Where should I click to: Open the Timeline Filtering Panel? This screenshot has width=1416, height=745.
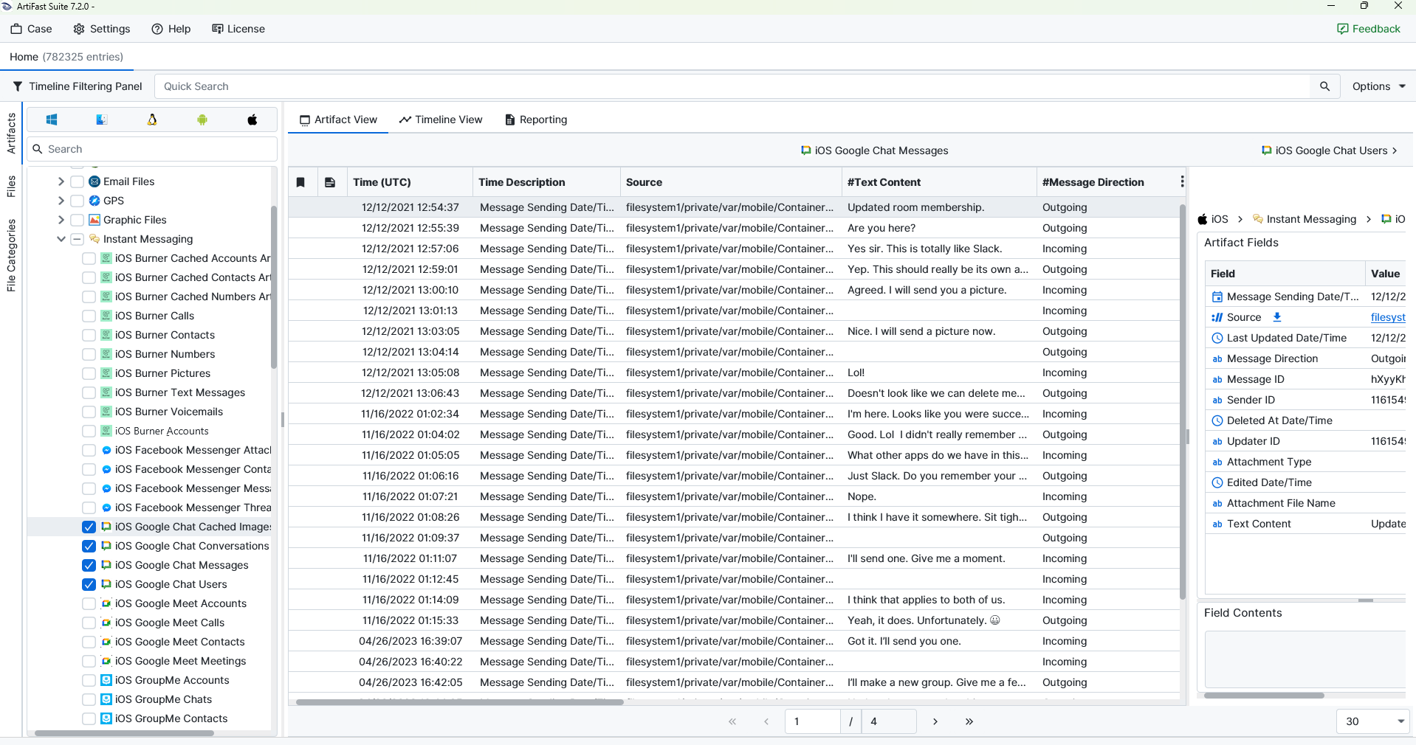pyautogui.click(x=78, y=86)
